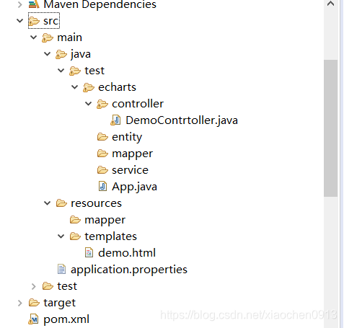The height and width of the screenshot is (328, 344).
Task: Click the java folder icon
Action: [61, 54]
